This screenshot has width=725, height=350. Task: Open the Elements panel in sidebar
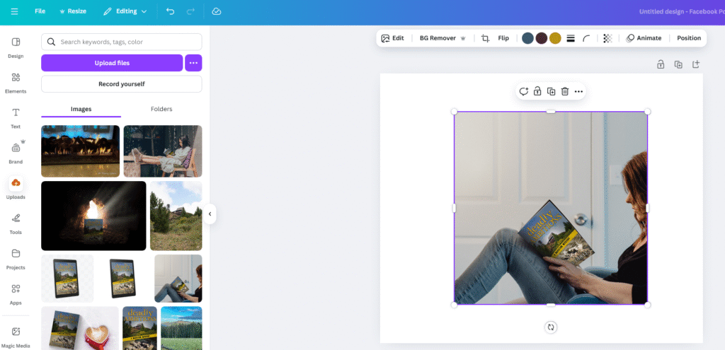[16, 82]
